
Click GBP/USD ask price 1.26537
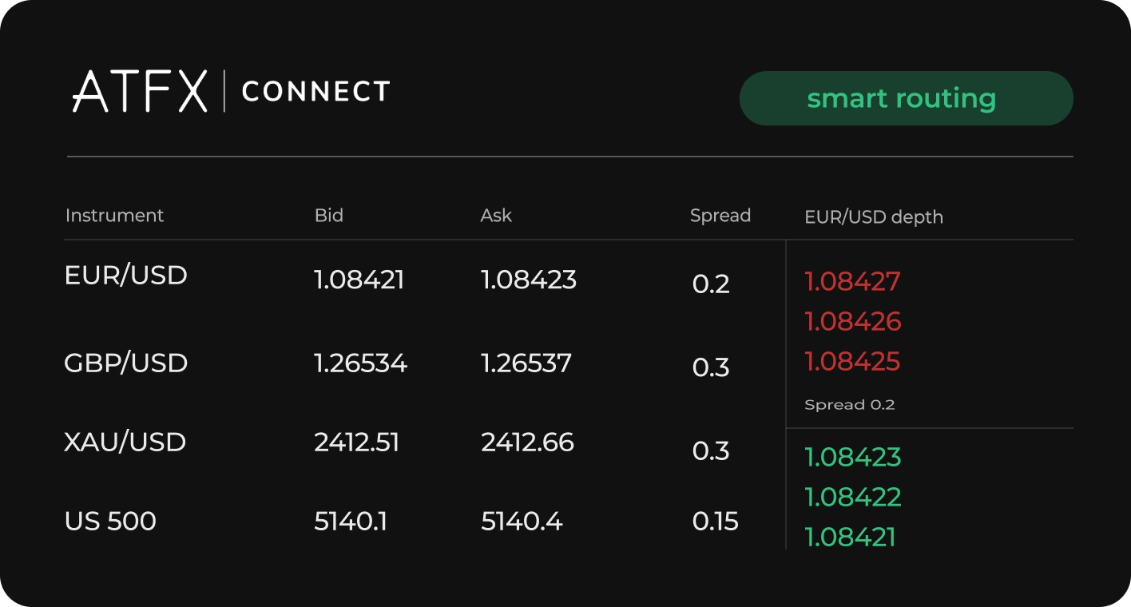coord(526,363)
